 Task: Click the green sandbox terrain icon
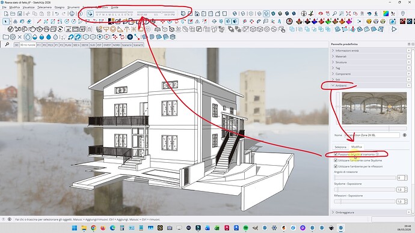coord(328,22)
